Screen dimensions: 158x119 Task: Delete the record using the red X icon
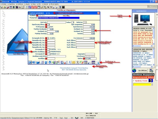click(x=66, y=62)
